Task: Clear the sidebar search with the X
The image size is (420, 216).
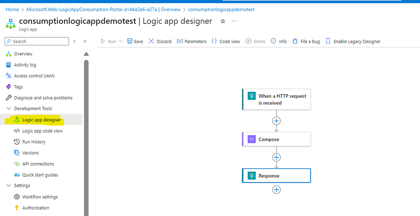Action: tap(74, 41)
